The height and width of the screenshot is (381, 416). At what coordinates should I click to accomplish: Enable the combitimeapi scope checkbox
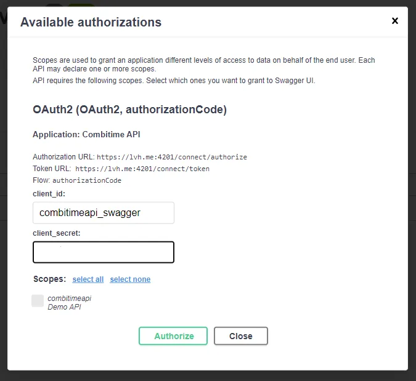click(38, 300)
